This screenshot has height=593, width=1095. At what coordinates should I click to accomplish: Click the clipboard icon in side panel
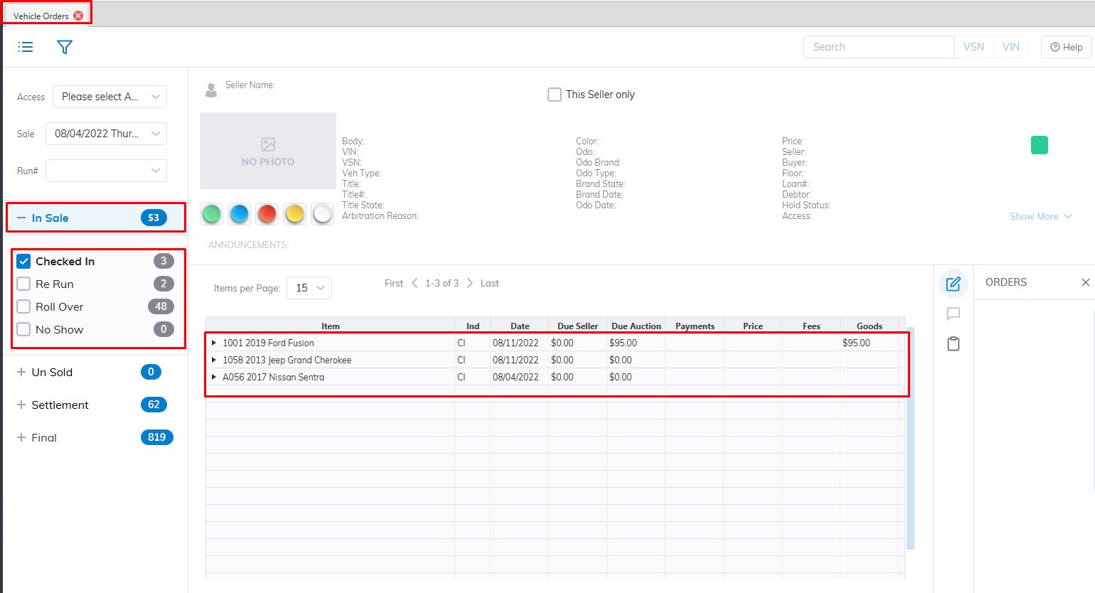pyautogui.click(x=954, y=344)
